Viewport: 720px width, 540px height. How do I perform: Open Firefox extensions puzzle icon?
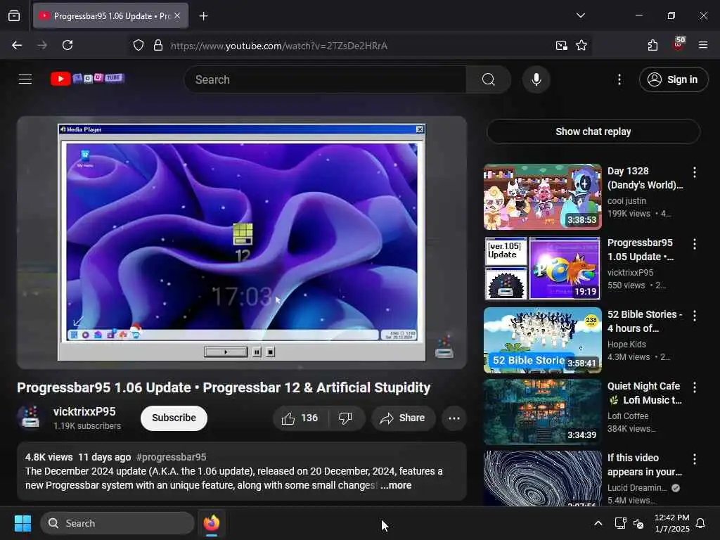(x=652, y=45)
